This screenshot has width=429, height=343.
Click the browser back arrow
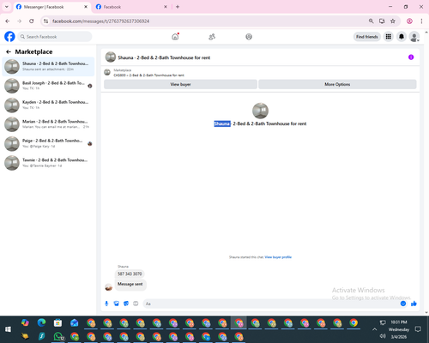pyautogui.click(x=8, y=21)
